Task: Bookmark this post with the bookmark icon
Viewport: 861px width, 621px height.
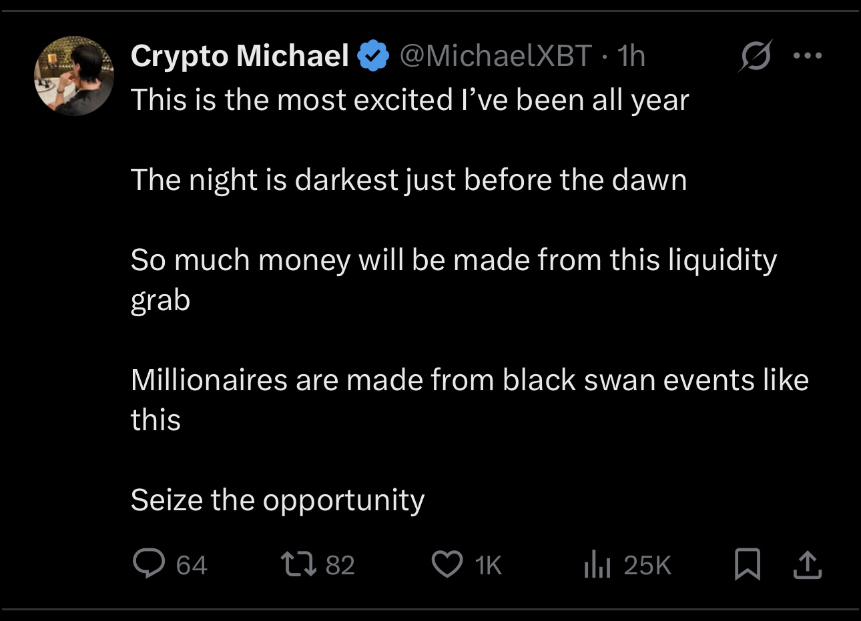Action: pyautogui.click(x=747, y=564)
